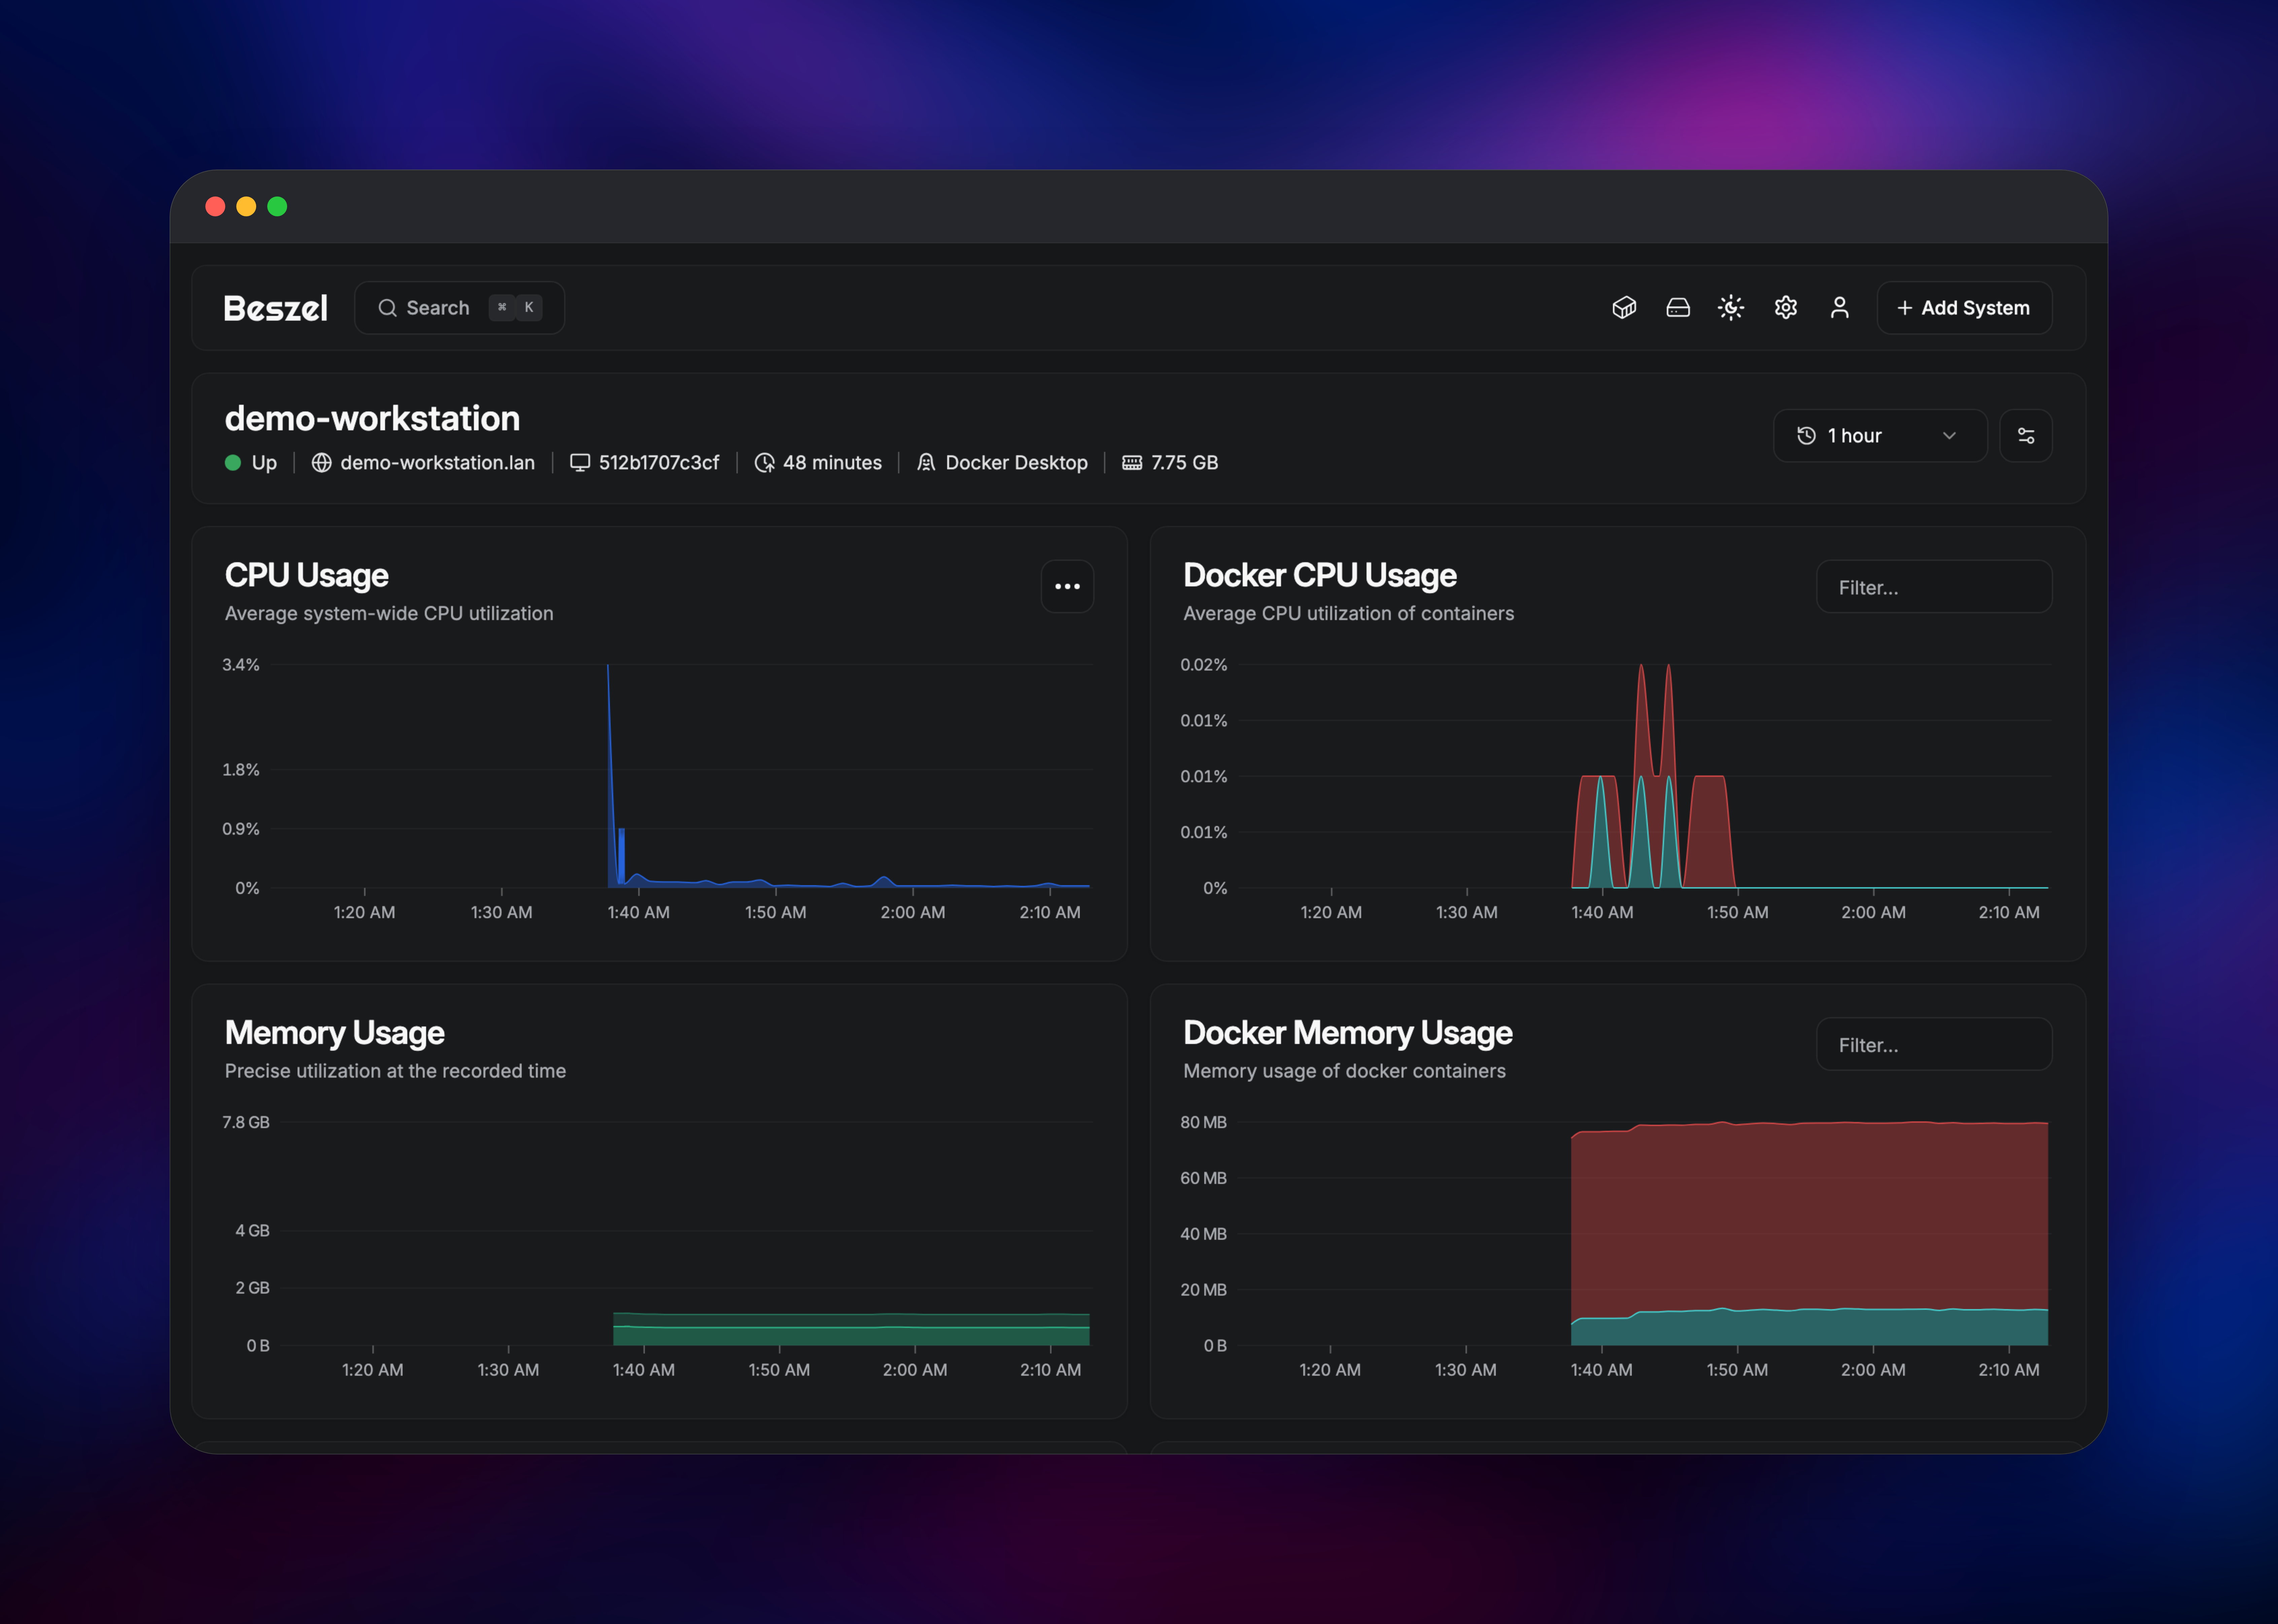Viewport: 2278px width, 1624px height.
Task: Focus the Docker CPU Usage filter field
Action: click(x=1934, y=587)
